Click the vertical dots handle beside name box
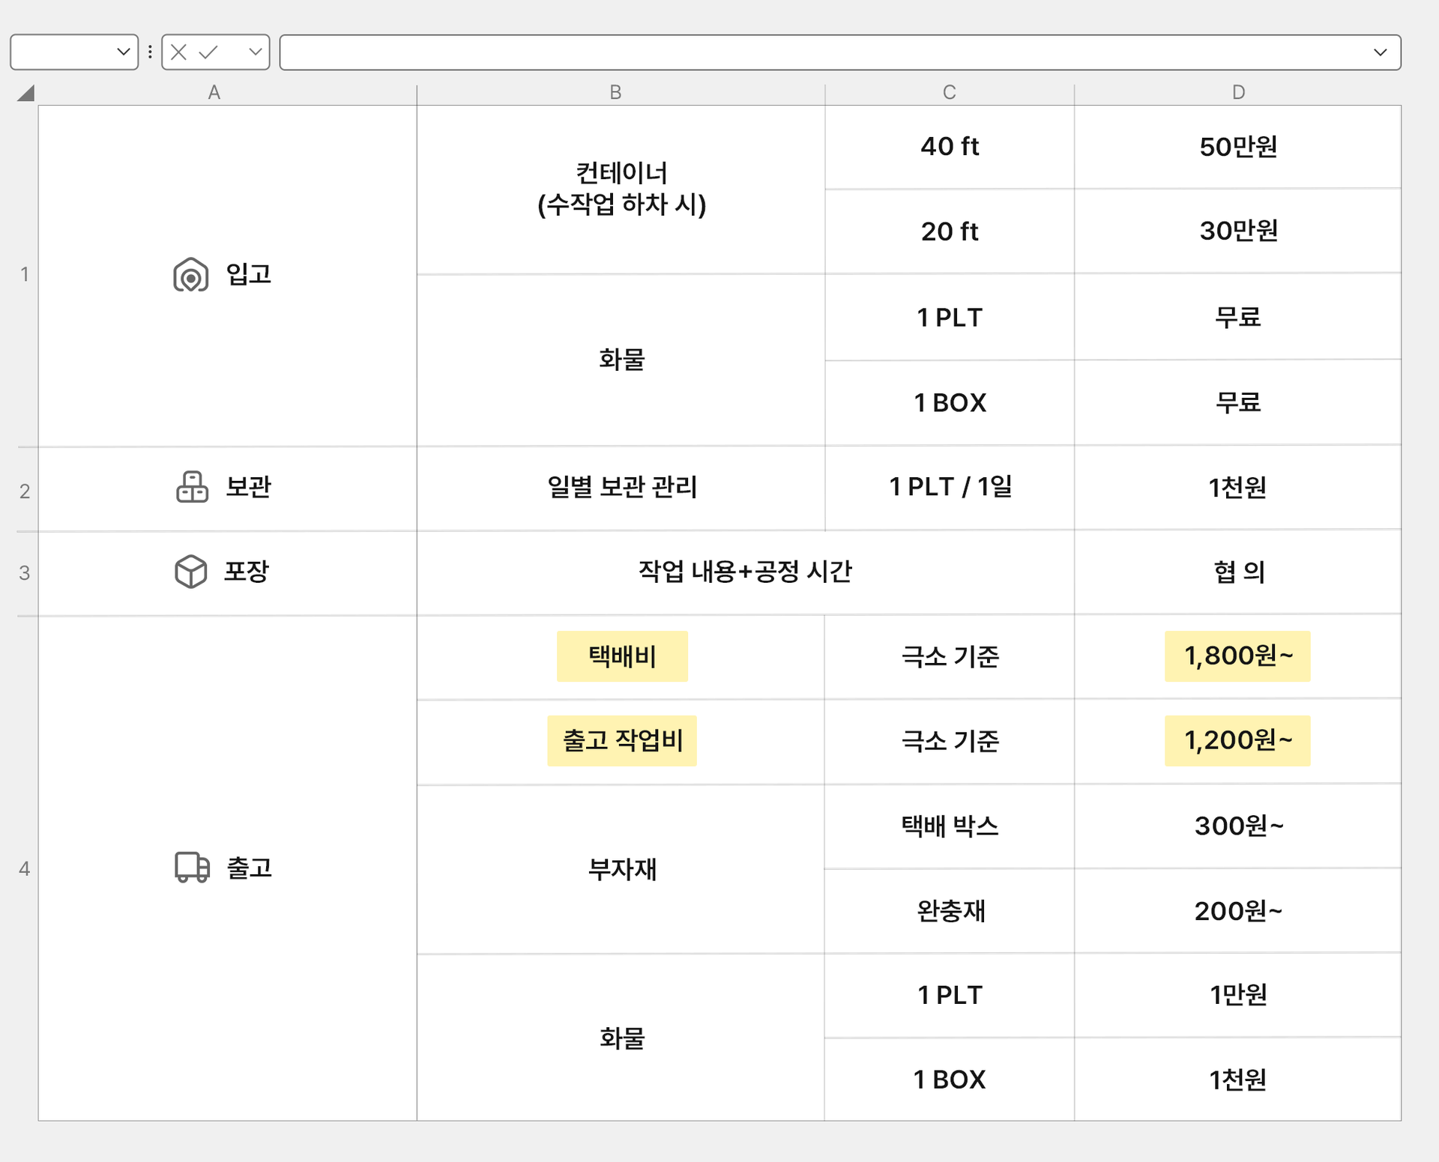Image resolution: width=1439 pixels, height=1162 pixels. pos(150,52)
